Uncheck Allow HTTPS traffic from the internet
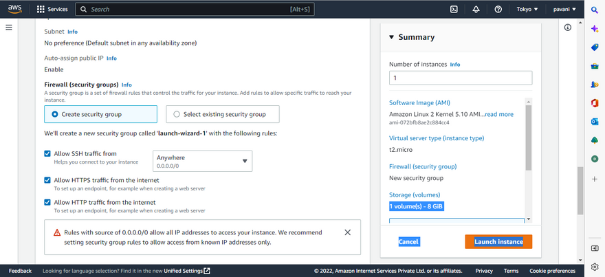The width and height of the screenshot is (605, 277). 47,180
